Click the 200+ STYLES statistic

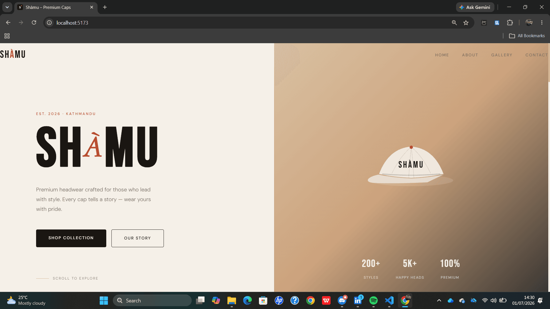pos(371,269)
